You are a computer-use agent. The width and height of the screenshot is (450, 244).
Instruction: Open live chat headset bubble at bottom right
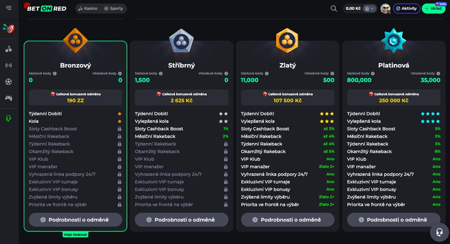pyautogui.click(x=439, y=232)
